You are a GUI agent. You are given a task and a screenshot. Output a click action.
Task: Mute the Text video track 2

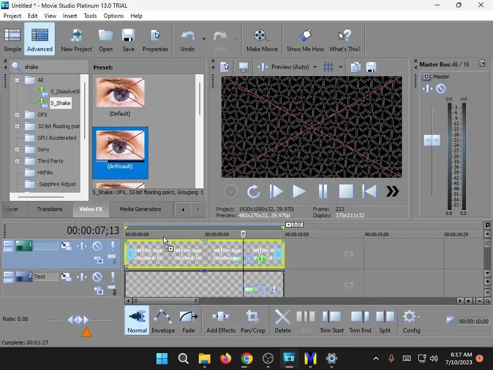[x=97, y=277]
